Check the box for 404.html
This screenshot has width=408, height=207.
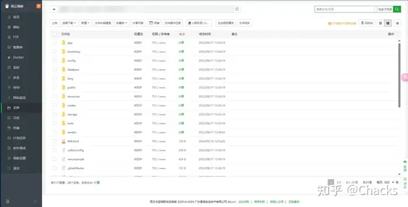click(x=54, y=141)
